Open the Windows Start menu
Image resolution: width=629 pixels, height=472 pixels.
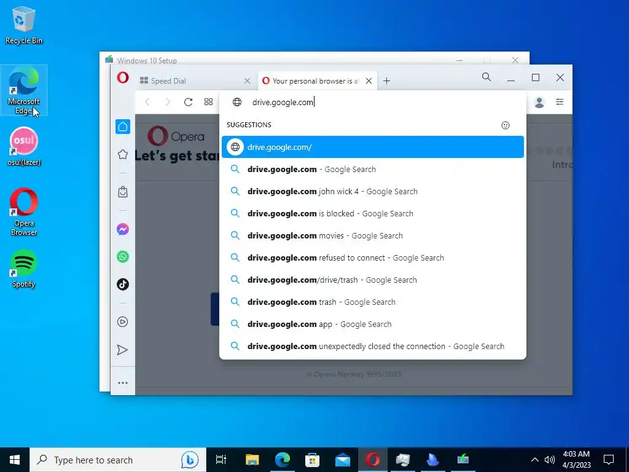(x=15, y=460)
